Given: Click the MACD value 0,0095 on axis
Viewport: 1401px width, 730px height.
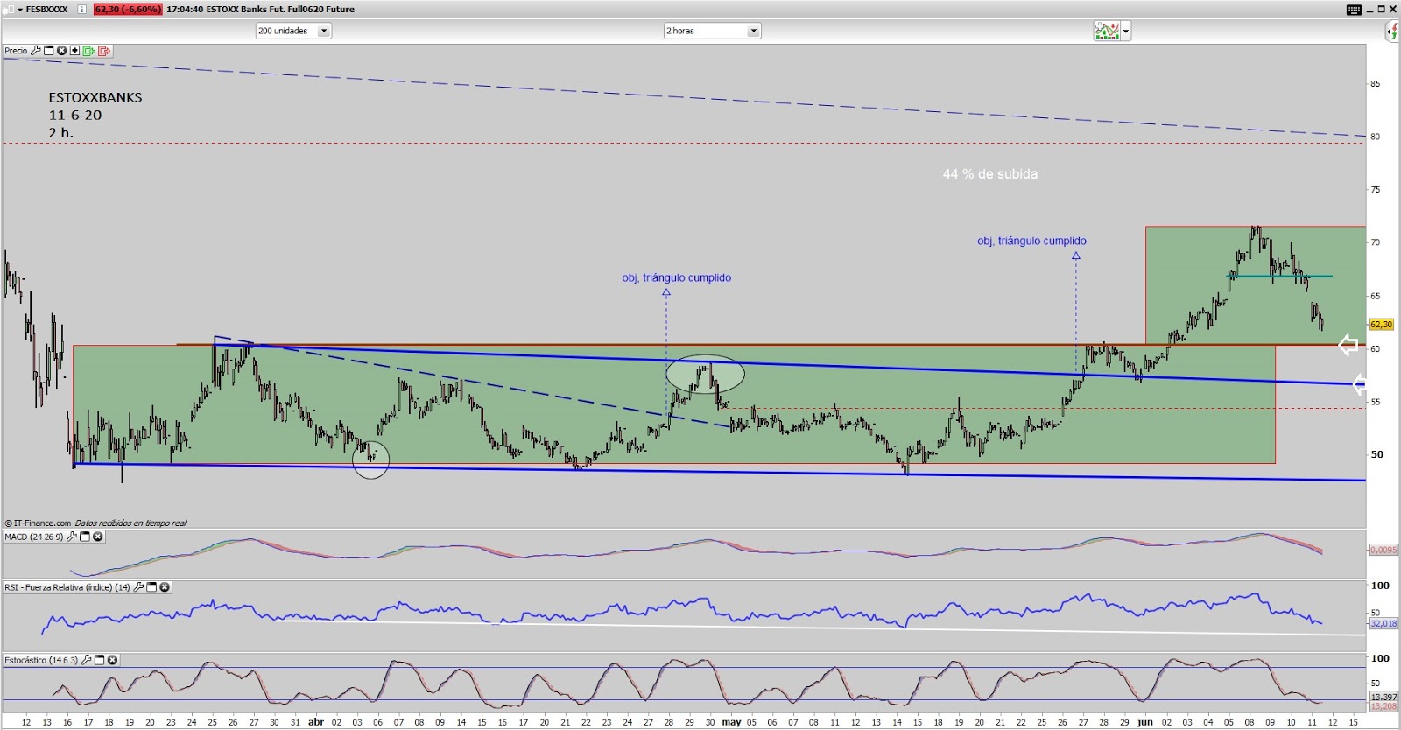Looking at the screenshot, I should [1383, 550].
